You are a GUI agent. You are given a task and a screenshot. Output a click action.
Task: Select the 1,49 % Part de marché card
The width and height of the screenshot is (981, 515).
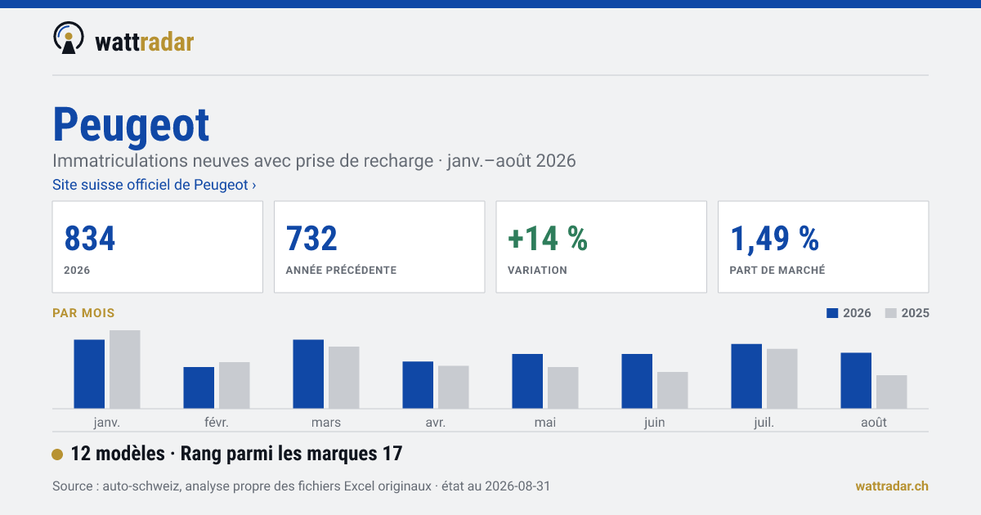tap(823, 247)
